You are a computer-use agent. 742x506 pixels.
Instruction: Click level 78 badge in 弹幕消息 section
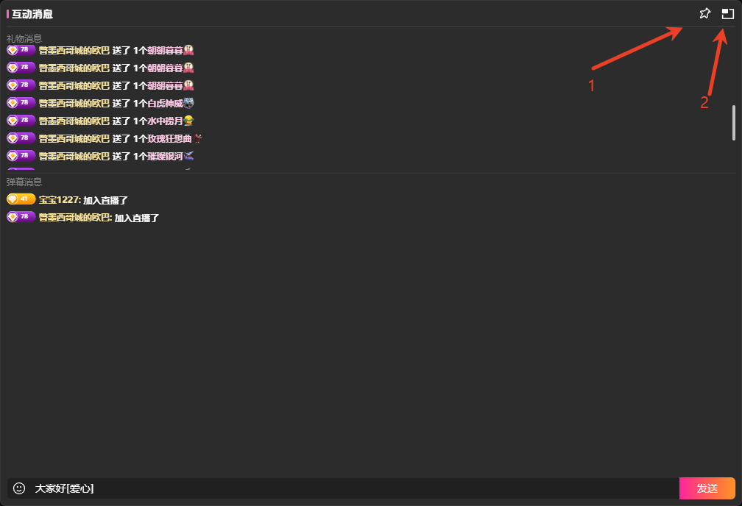coord(21,217)
